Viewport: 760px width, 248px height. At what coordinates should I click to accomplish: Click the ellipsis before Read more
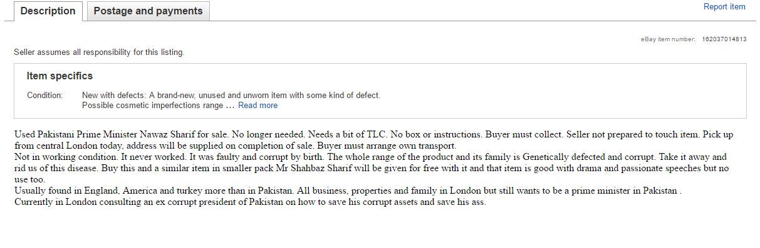click(x=230, y=106)
